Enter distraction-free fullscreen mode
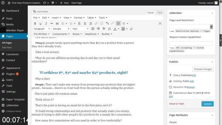 click(160, 24)
